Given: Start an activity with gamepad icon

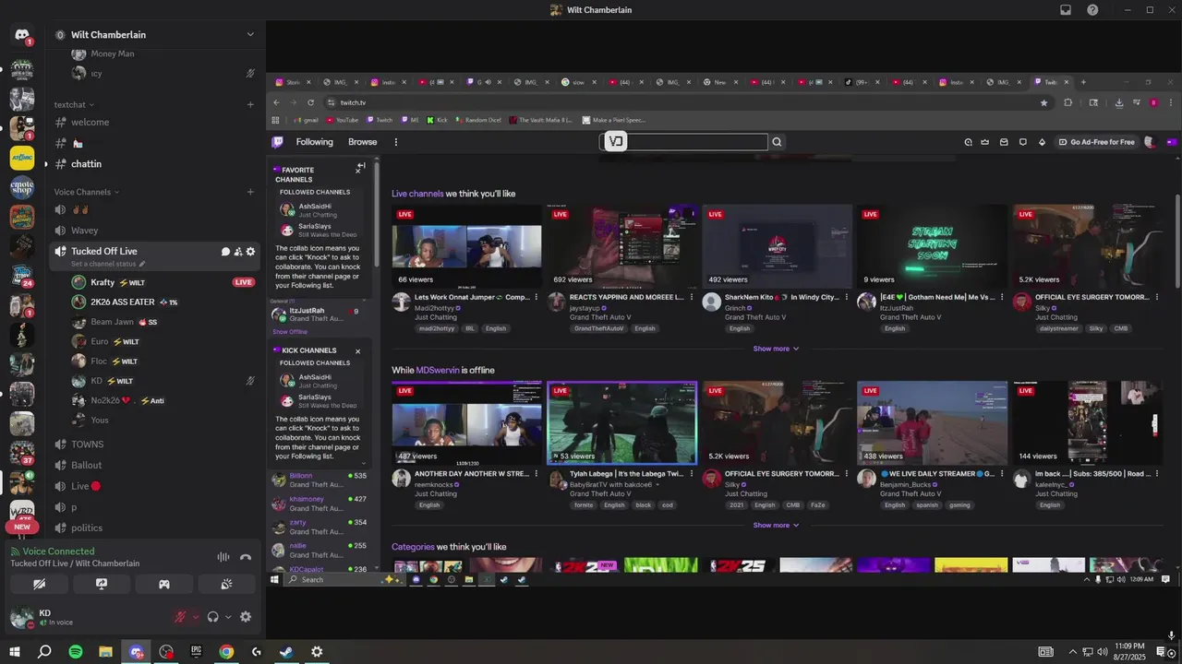Looking at the screenshot, I should coord(164,584).
